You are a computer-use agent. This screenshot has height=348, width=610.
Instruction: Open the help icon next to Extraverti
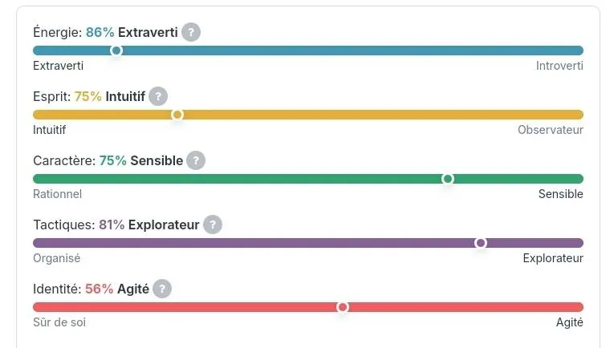pyautogui.click(x=191, y=32)
